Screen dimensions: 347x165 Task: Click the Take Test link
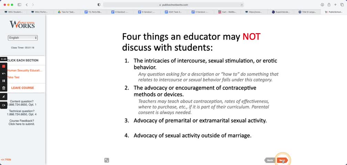pyautogui.click(x=13, y=77)
